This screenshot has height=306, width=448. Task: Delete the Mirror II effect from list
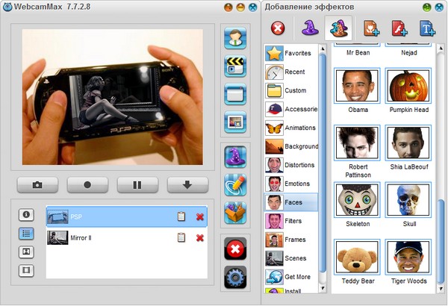tap(200, 237)
